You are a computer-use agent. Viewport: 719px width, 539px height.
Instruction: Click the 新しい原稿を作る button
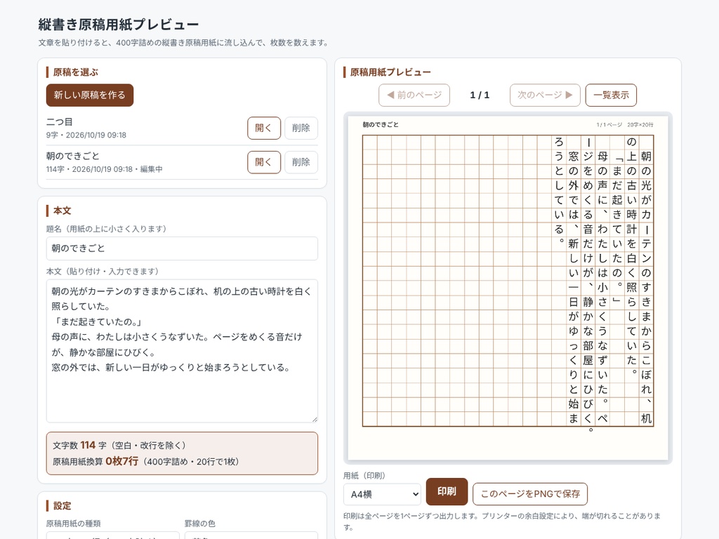(90, 95)
